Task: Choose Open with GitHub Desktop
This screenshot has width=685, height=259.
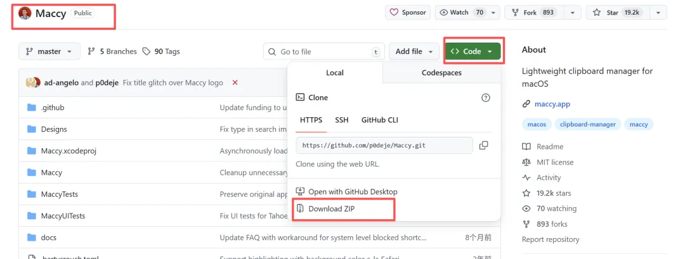Action: (x=352, y=191)
